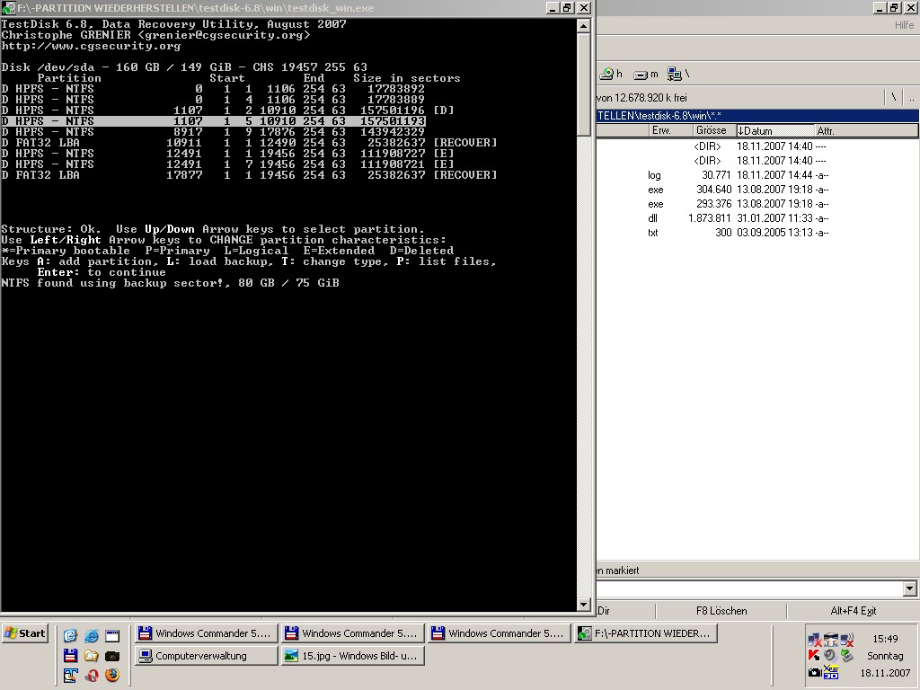
Task: Switch to F:\-PARTITION WIEDER... taskbar button
Action: coord(646,633)
